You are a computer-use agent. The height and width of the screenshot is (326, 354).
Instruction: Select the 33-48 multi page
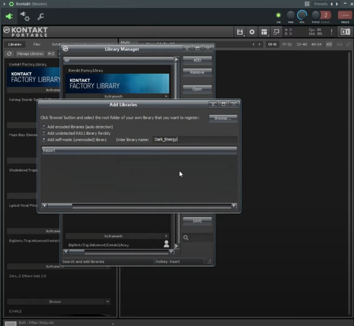(302, 44)
